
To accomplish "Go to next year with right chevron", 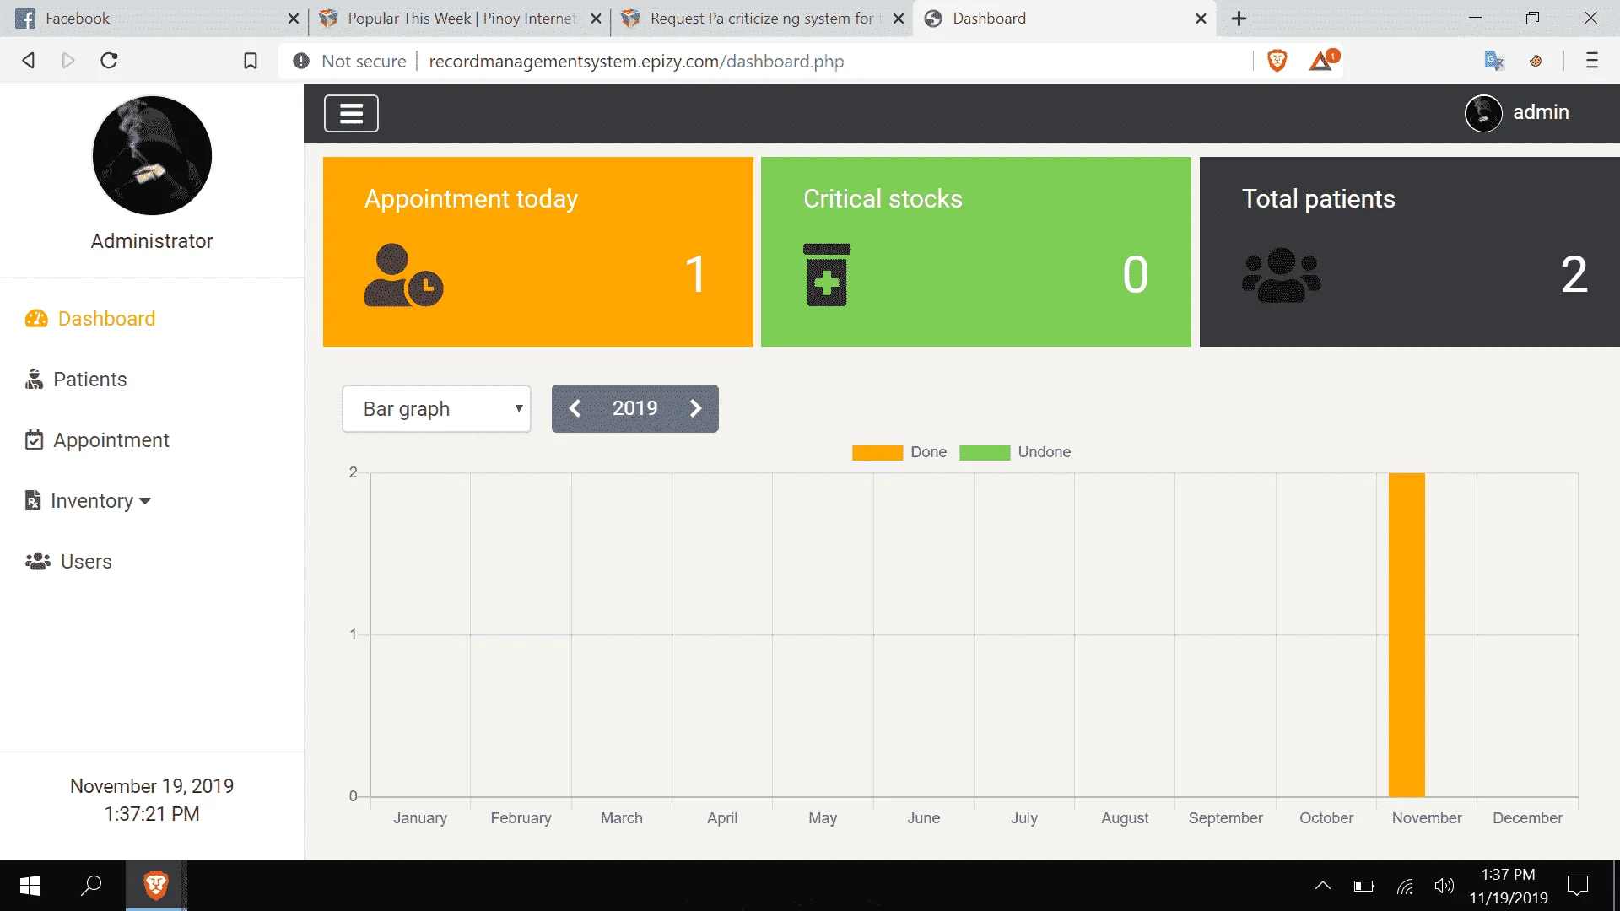I will [x=695, y=409].
